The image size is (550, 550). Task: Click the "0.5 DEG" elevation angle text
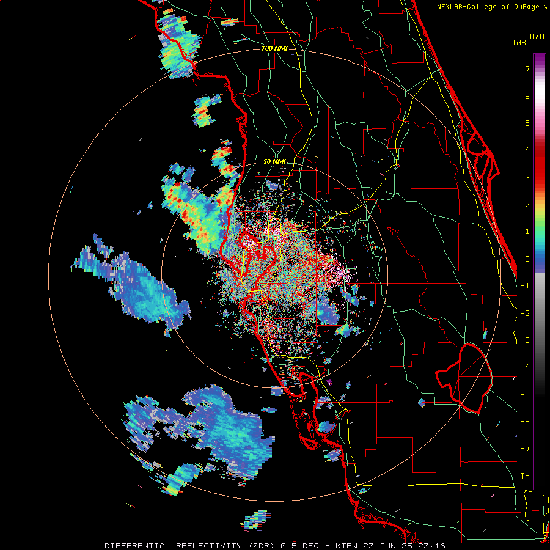tap(299, 546)
